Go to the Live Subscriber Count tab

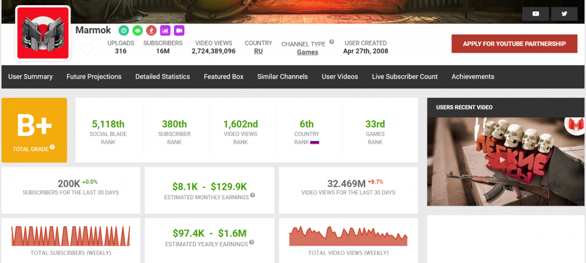click(405, 77)
